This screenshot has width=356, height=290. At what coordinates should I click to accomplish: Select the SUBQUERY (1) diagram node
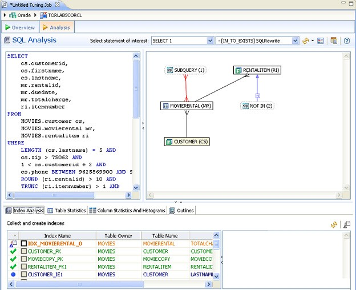(185, 70)
